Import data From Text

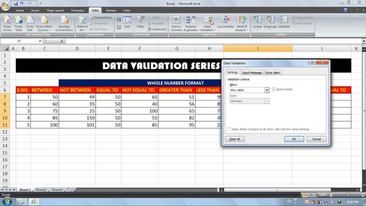pos(30,23)
